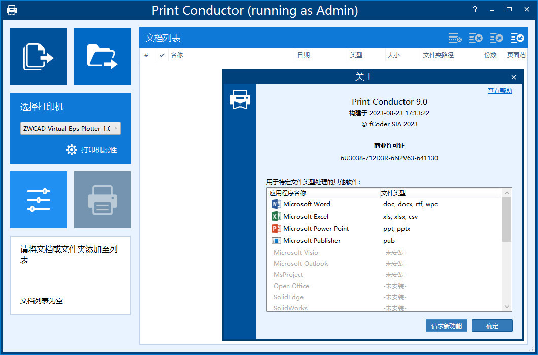Click the Print Conductor app icon in title bar
Image resolution: width=538 pixels, height=355 pixels.
(x=12, y=10)
